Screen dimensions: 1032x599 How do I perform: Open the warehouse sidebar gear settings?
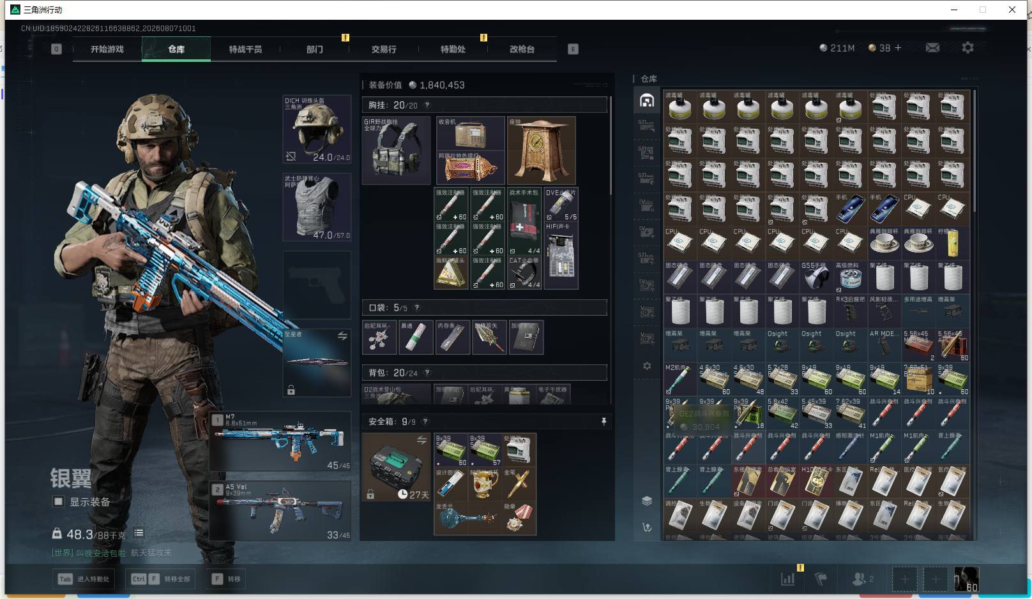point(647,366)
